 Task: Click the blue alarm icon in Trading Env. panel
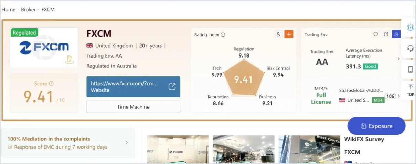click(x=396, y=34)
